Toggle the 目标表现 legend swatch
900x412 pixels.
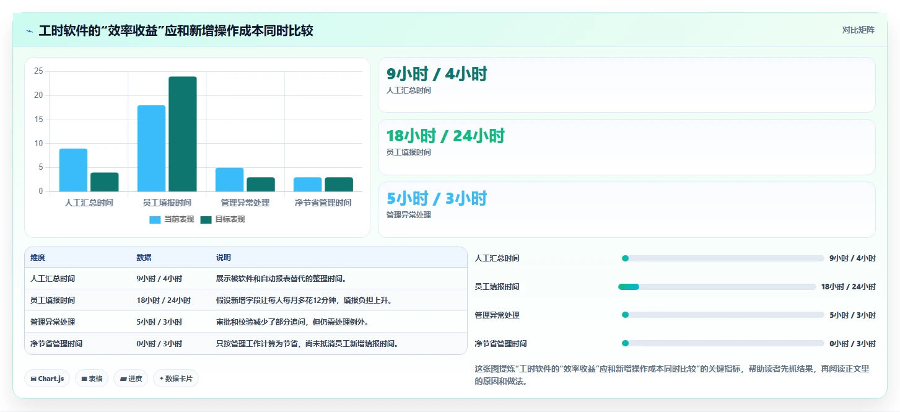click(x=206, y=219)
